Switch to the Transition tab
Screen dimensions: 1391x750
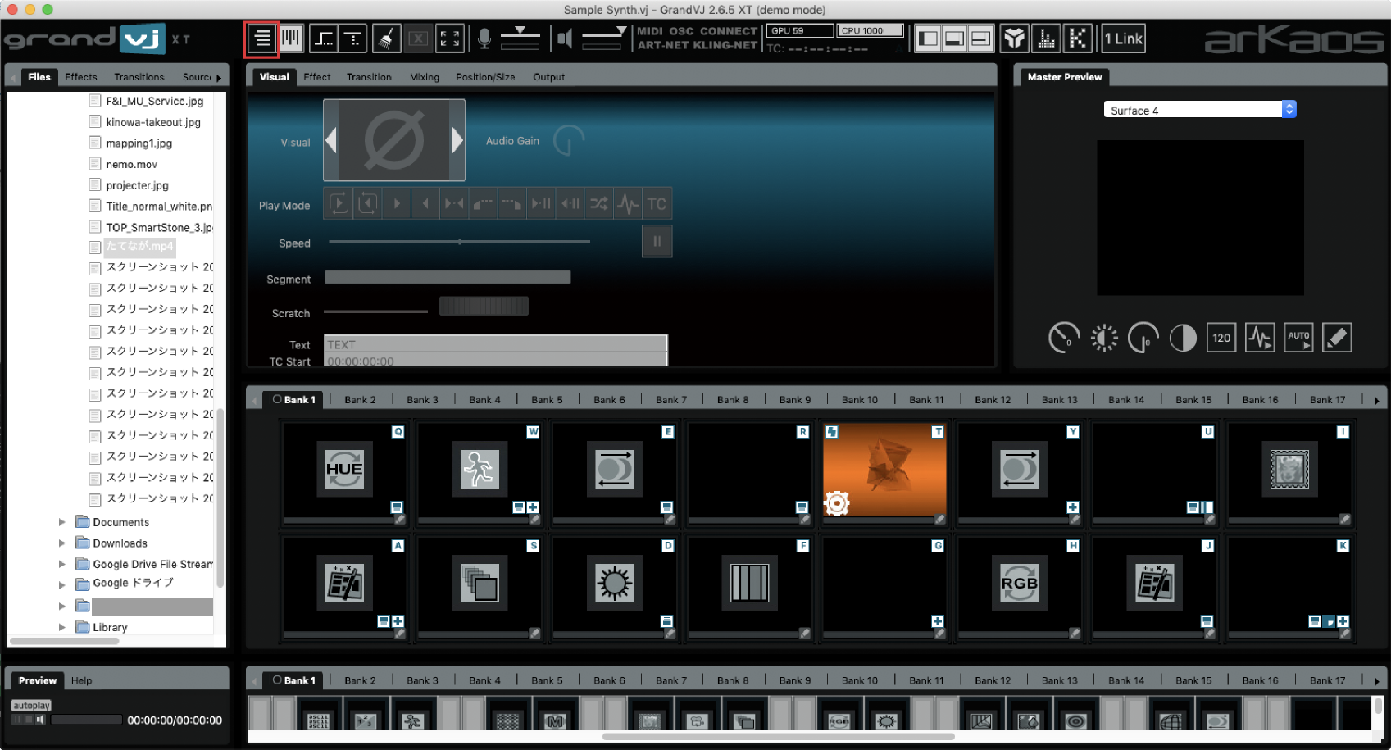369,77
